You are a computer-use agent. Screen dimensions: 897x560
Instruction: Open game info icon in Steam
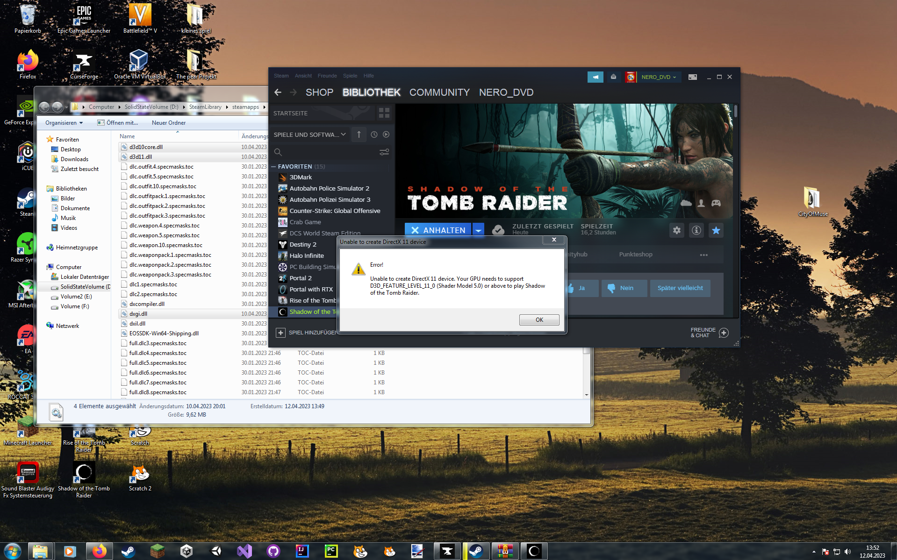[x=696, y=230]
